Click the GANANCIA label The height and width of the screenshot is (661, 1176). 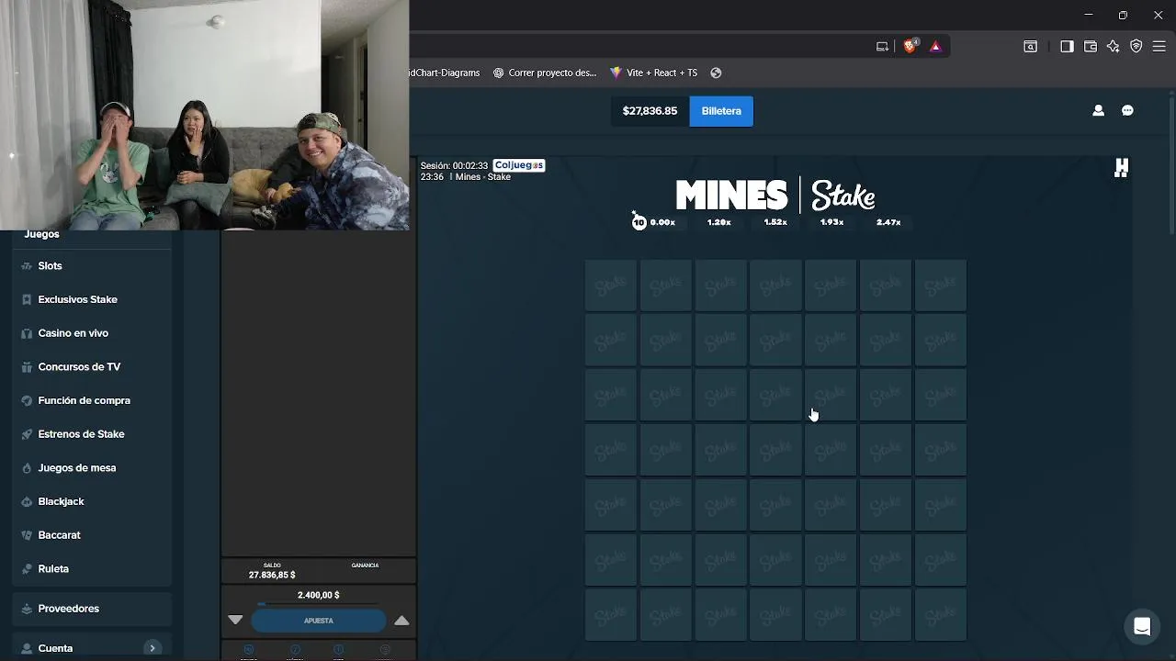(365, 566)
